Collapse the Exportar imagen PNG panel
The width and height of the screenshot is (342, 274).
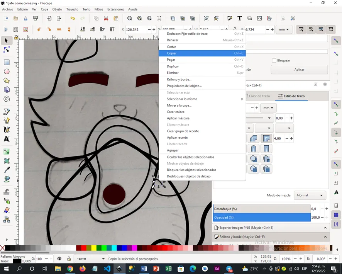point(325,228)
